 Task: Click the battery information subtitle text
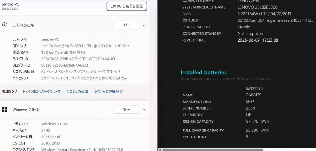(x=226, y=78)
